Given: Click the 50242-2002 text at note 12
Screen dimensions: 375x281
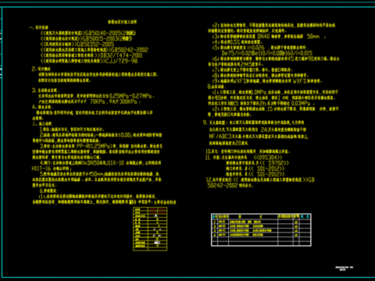Looking at the screenshot, I should (223, 185).
